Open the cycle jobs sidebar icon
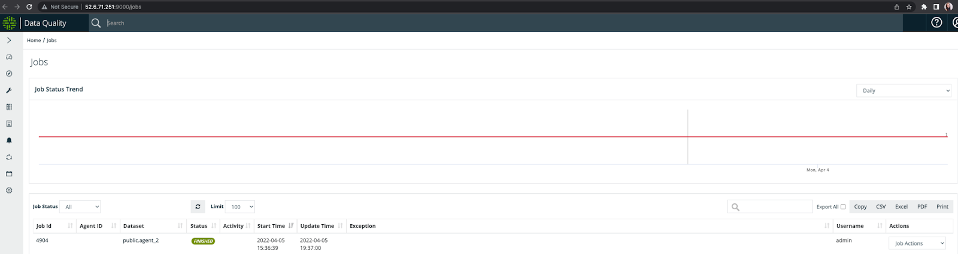Viewport: 958px width, 254px height. [x=9, y=157]
